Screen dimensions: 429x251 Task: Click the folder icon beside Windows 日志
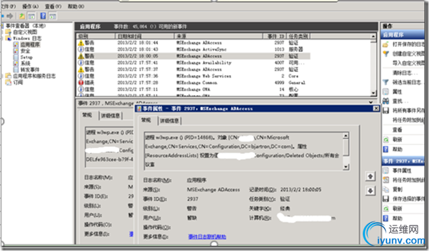pos(8,39)
